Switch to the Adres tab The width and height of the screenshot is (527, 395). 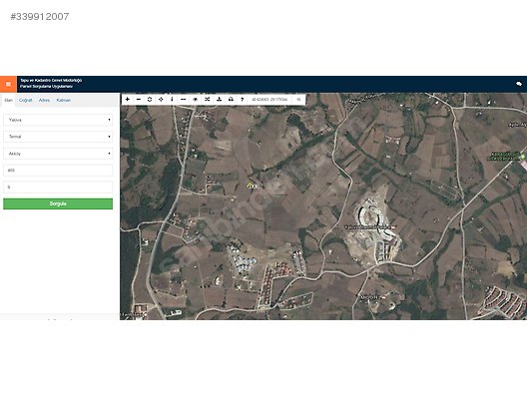44,100
